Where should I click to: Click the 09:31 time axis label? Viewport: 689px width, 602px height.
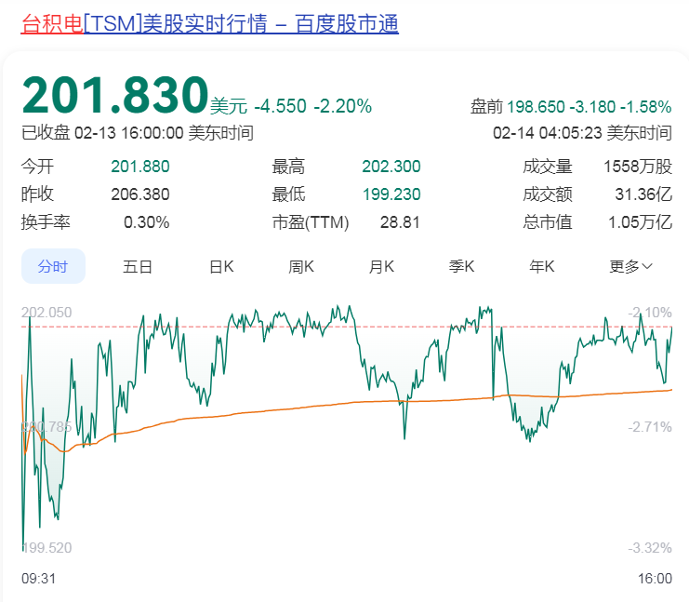[39, 579]
